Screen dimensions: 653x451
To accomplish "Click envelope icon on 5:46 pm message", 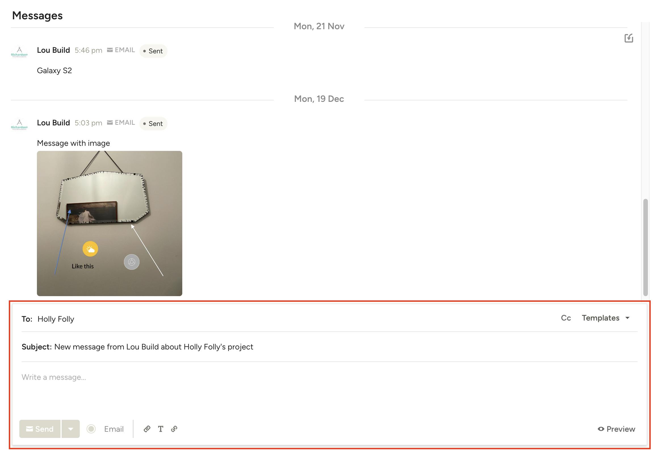I will point(110,50).
